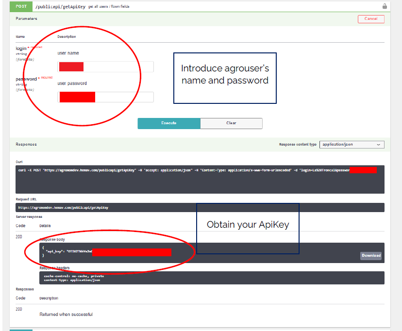Image resolution: width=402 pixels, height=331 pixels.
Task: Click the 200 code under Server response
Action: (x=19, y=237)
